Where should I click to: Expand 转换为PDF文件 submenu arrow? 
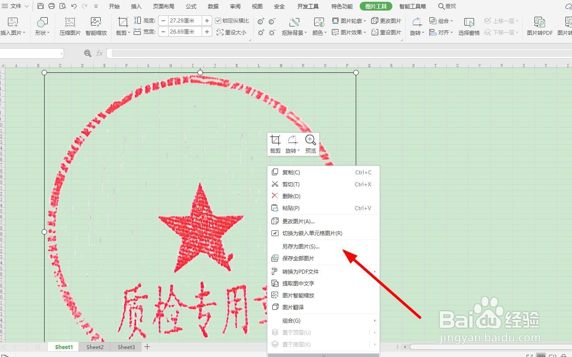pyautogui.click(x=375, y=271)
